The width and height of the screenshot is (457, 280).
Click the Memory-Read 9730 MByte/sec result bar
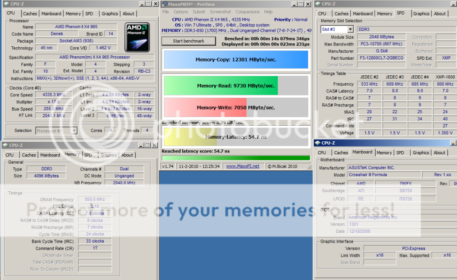pyautogui.click(x=236, y=86)
